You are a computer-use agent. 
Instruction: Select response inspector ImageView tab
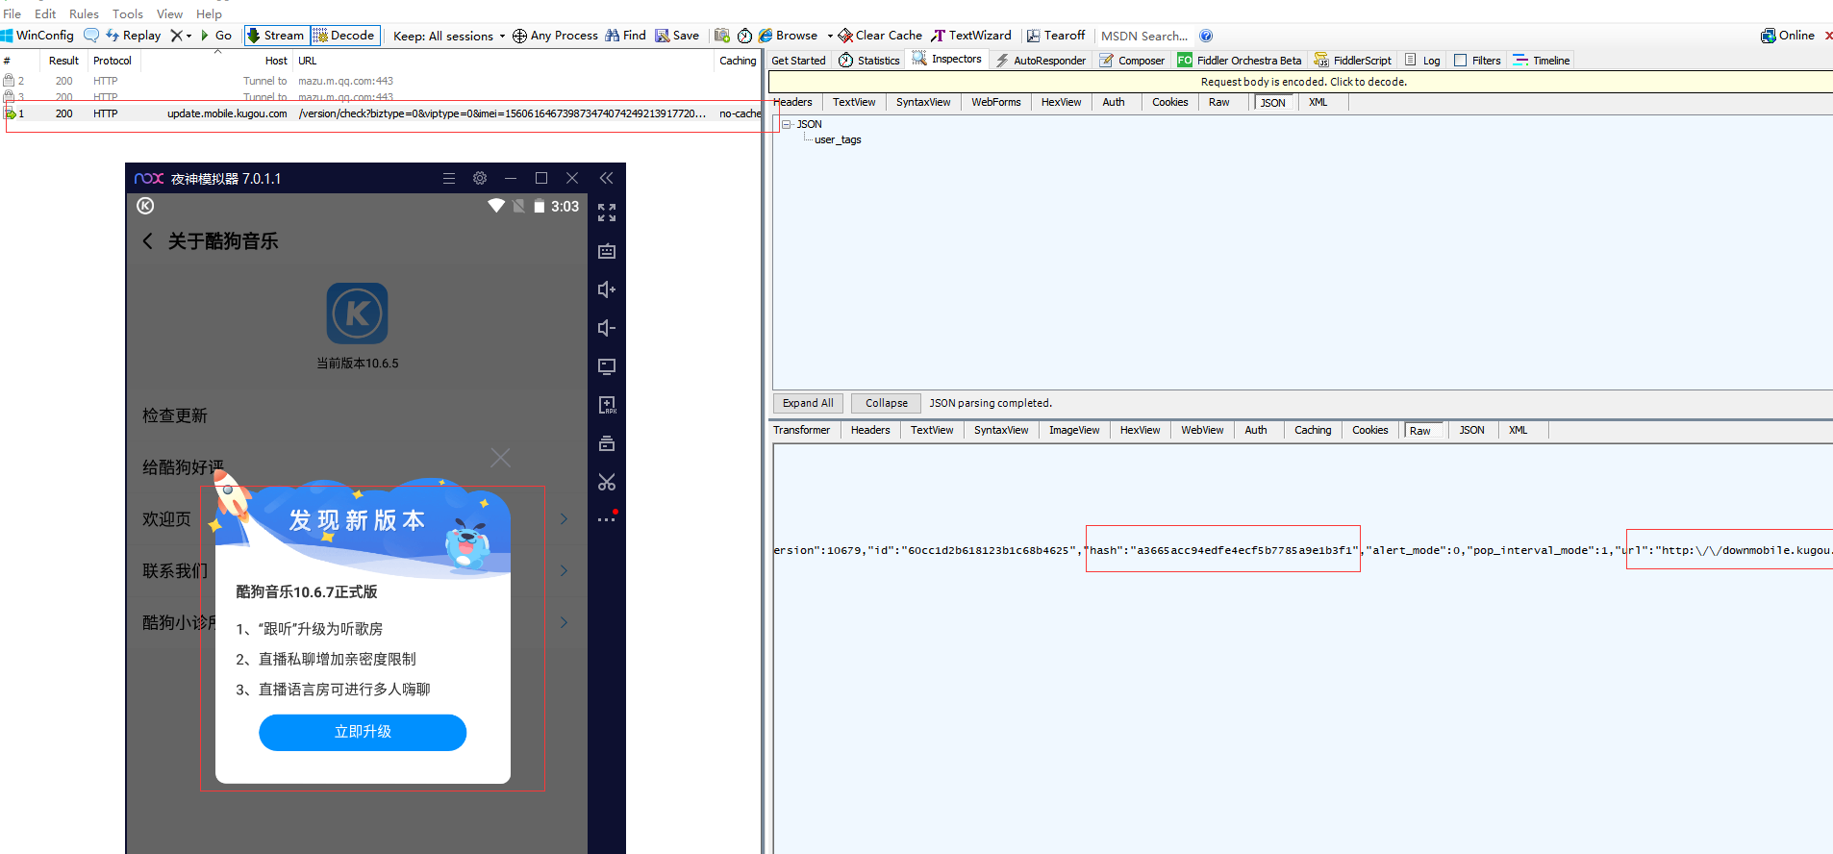pos(1074,430)
